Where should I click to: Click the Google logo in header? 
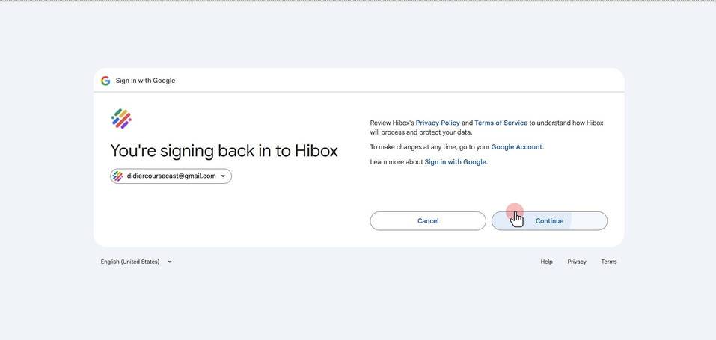tap(105, 81)
